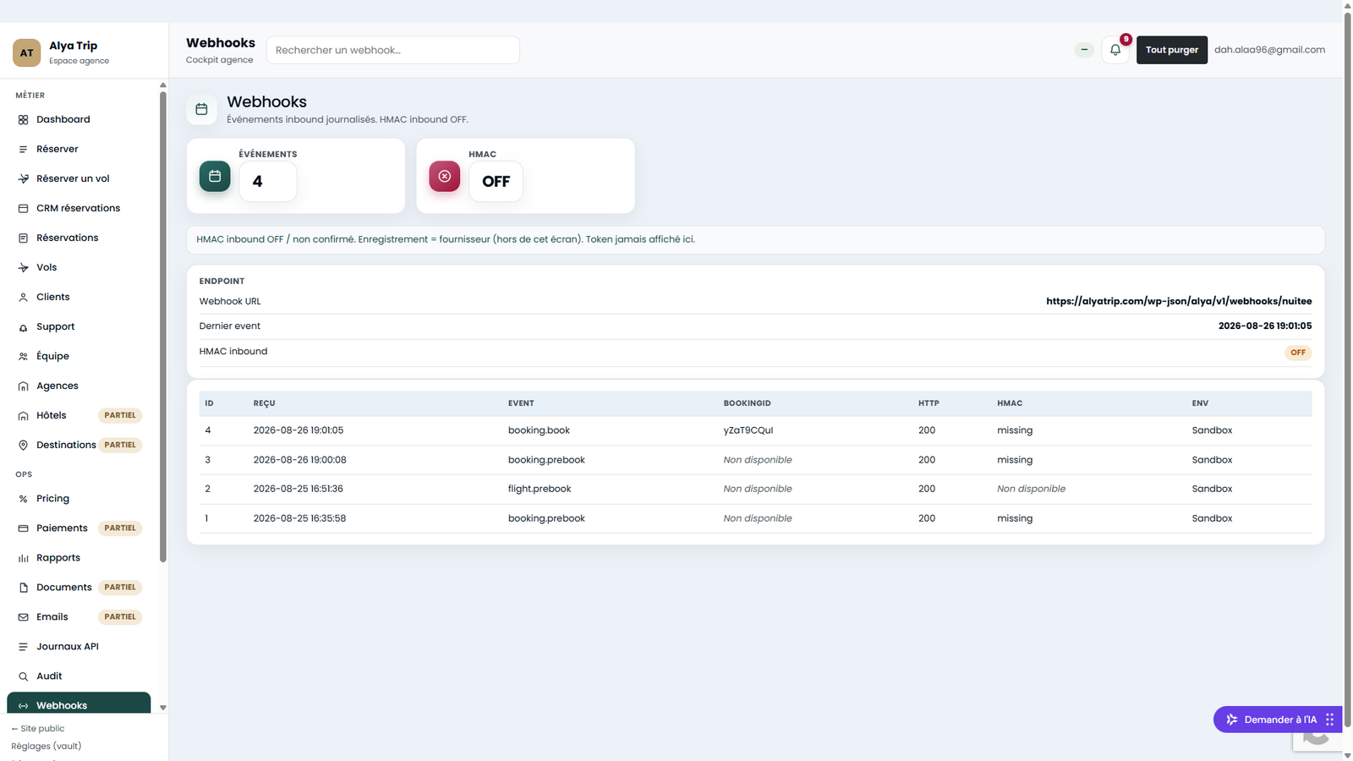The image size is (1353, 761).
Task: Click the Agences building icon
Action: [24, 386]
